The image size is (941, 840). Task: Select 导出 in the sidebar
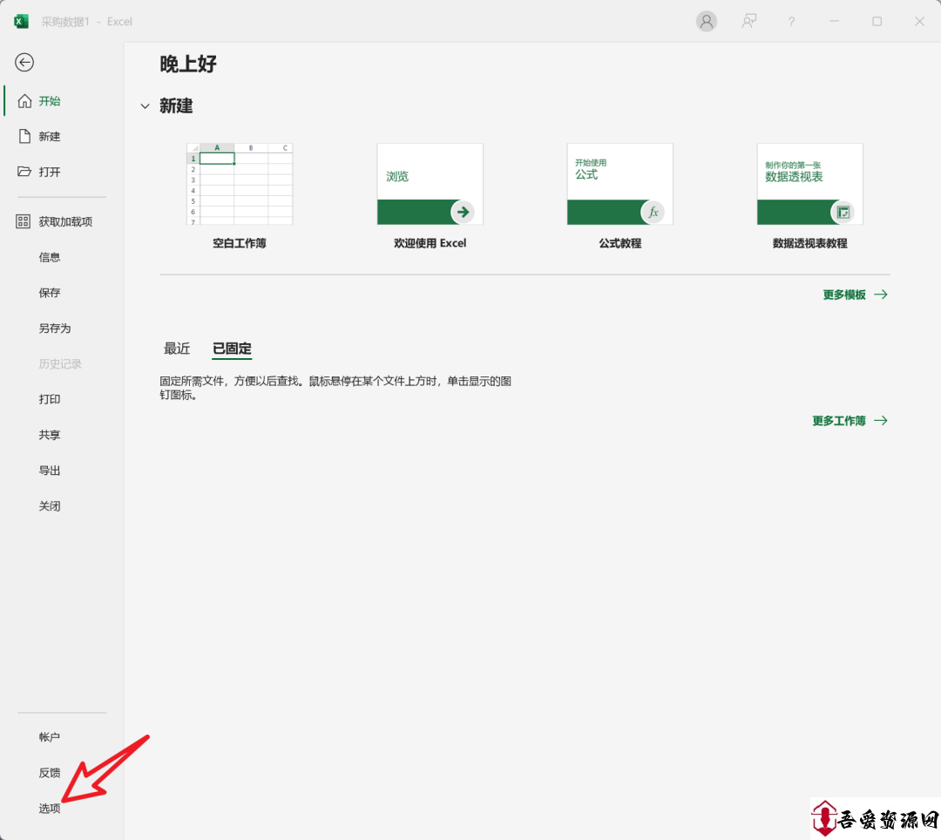(x=50, y=471)
